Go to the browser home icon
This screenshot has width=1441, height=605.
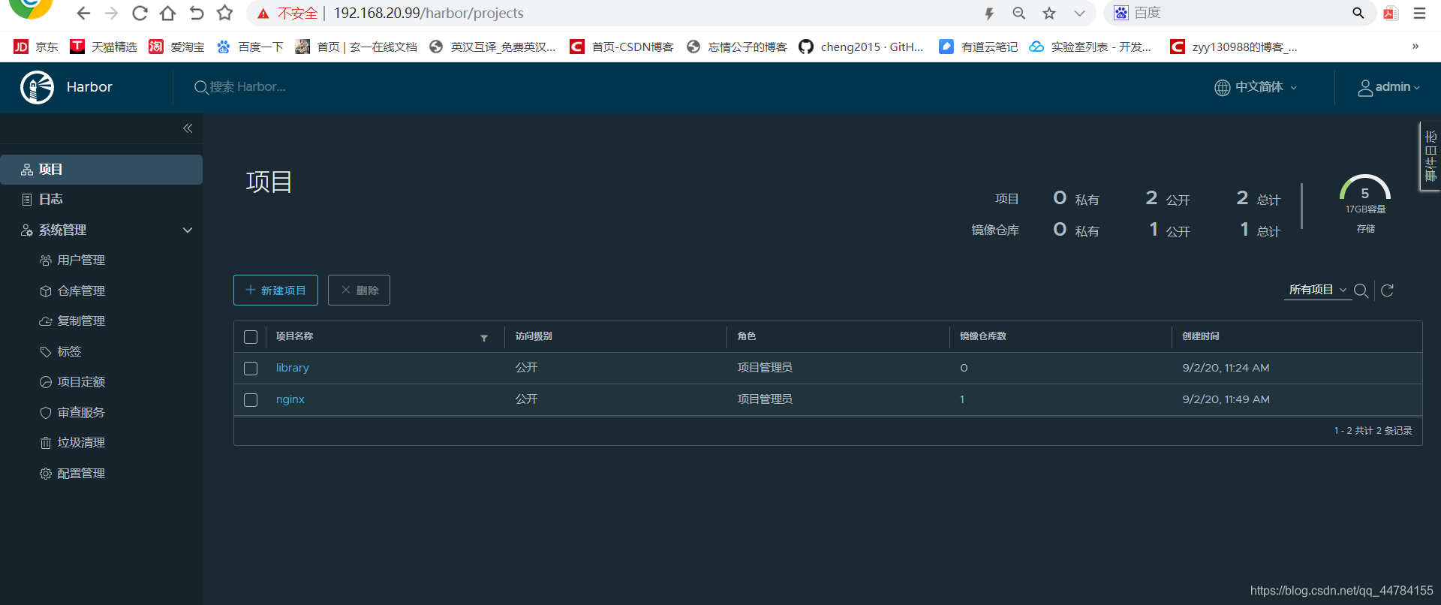pyautogui.click(x=168, y=14)
